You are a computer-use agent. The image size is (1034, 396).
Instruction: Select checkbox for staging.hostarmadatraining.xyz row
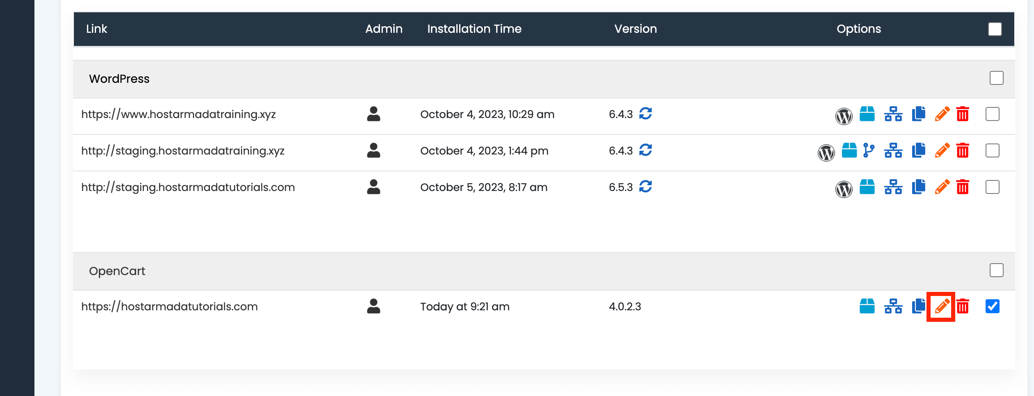(x=992, y=150)
